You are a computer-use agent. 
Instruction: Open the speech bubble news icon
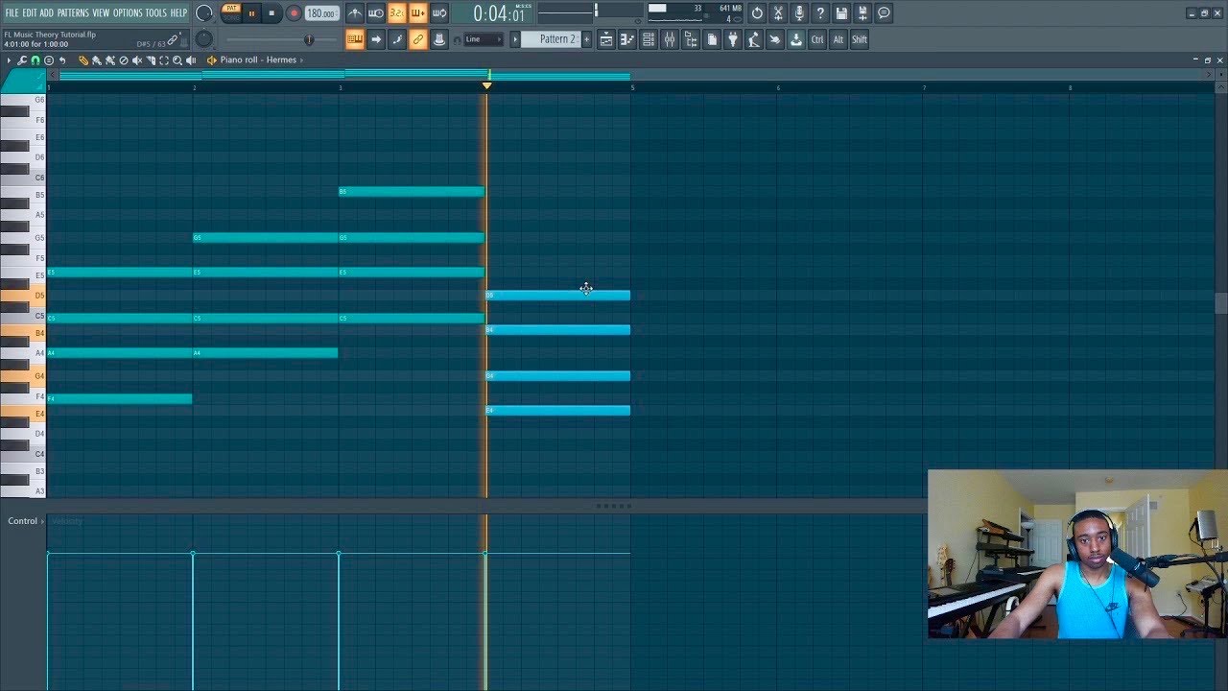point(884,13)
